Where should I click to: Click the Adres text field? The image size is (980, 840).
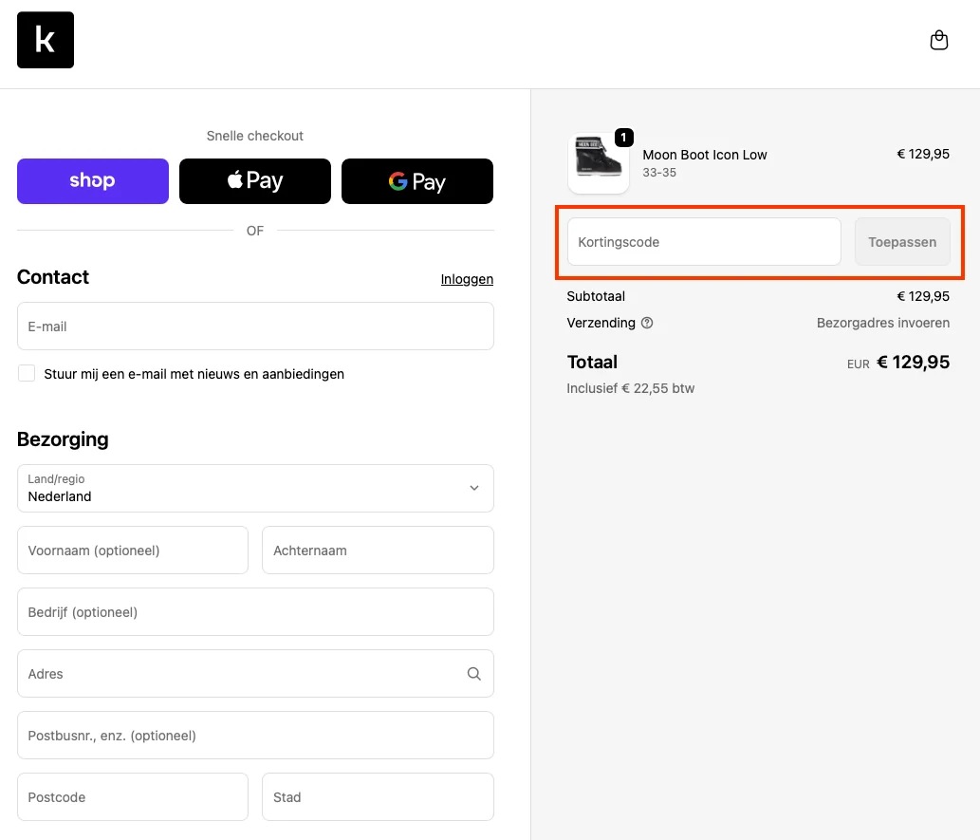[237, 674]
